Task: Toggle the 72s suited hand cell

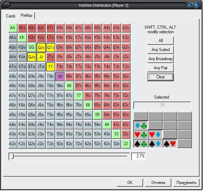Action: click(x=126, y=96)
